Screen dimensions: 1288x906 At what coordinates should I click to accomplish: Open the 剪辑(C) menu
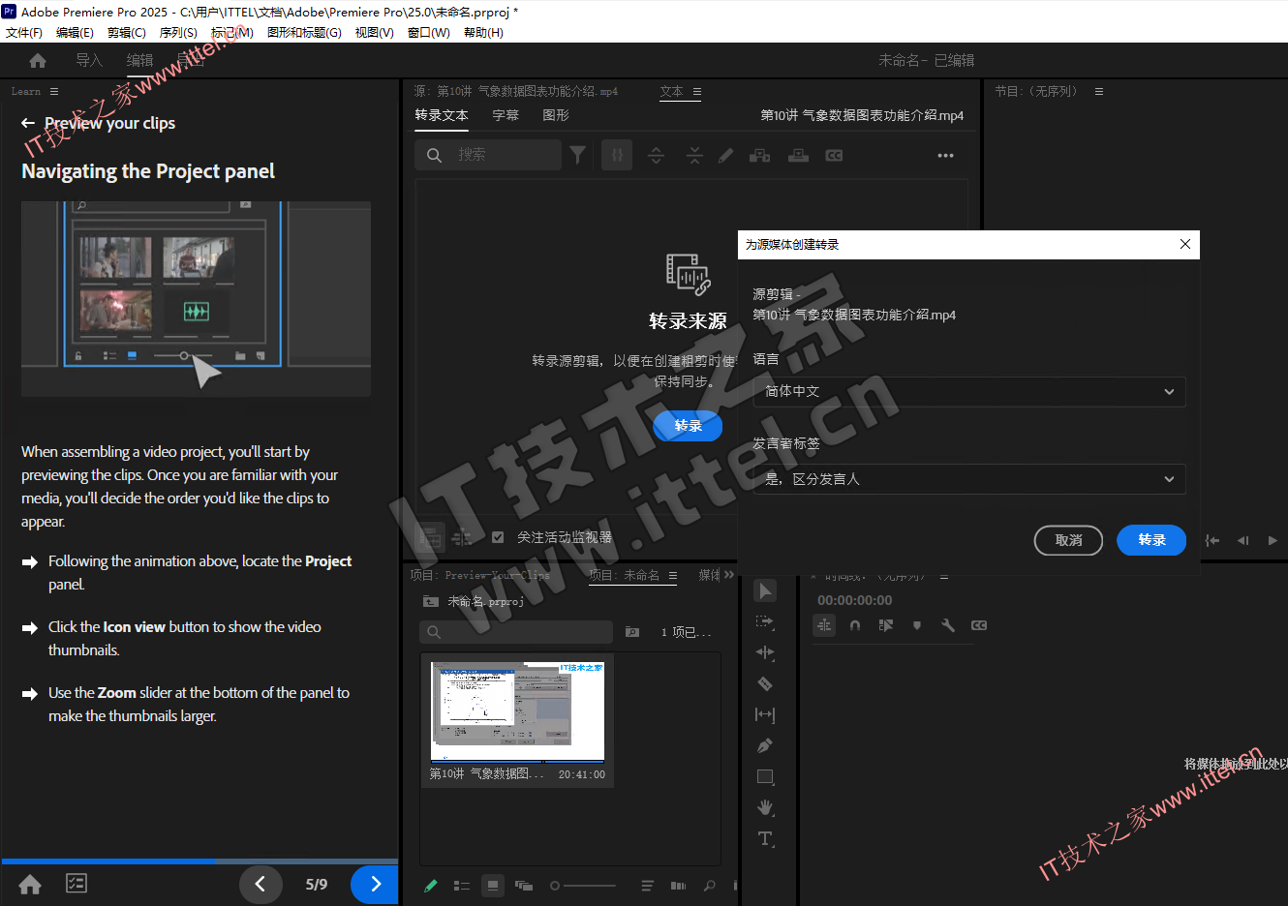(x=127, y=32)
